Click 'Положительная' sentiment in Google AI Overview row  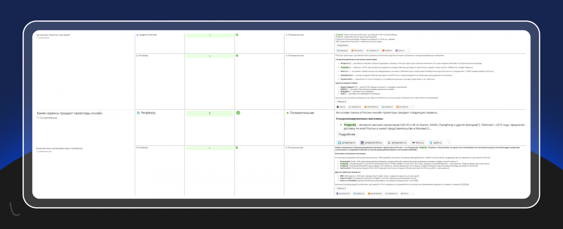tap(296, 35)
